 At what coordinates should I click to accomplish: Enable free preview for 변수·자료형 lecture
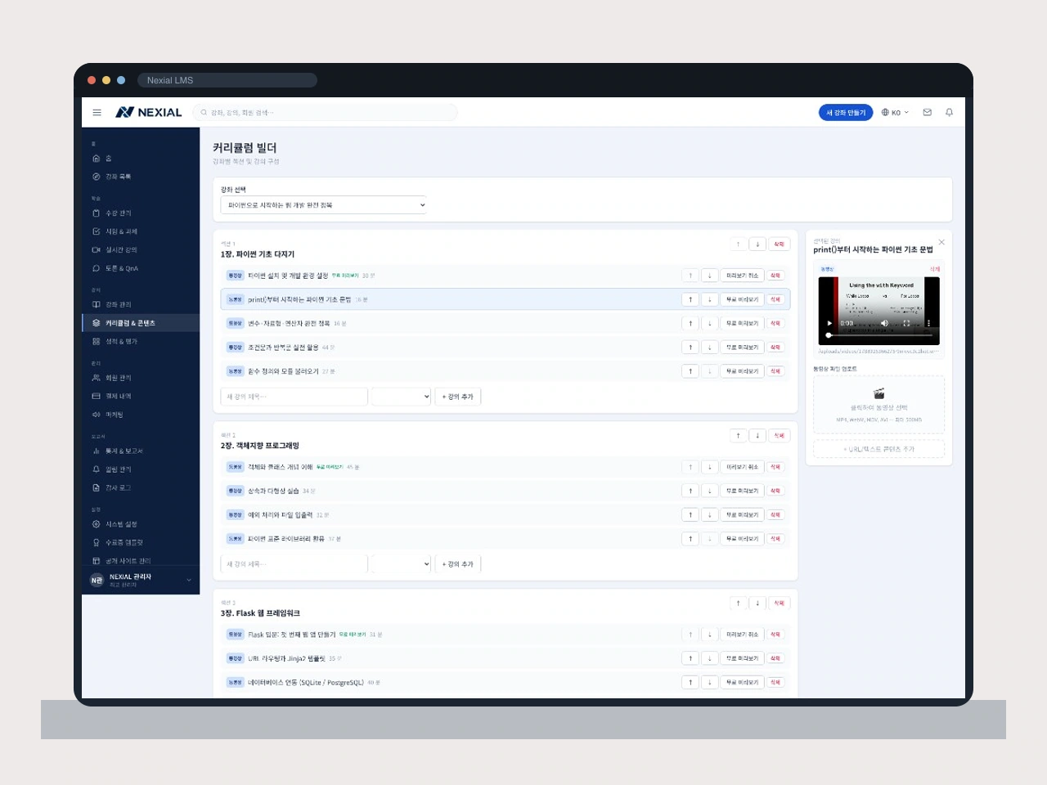(x=743, y=324)
